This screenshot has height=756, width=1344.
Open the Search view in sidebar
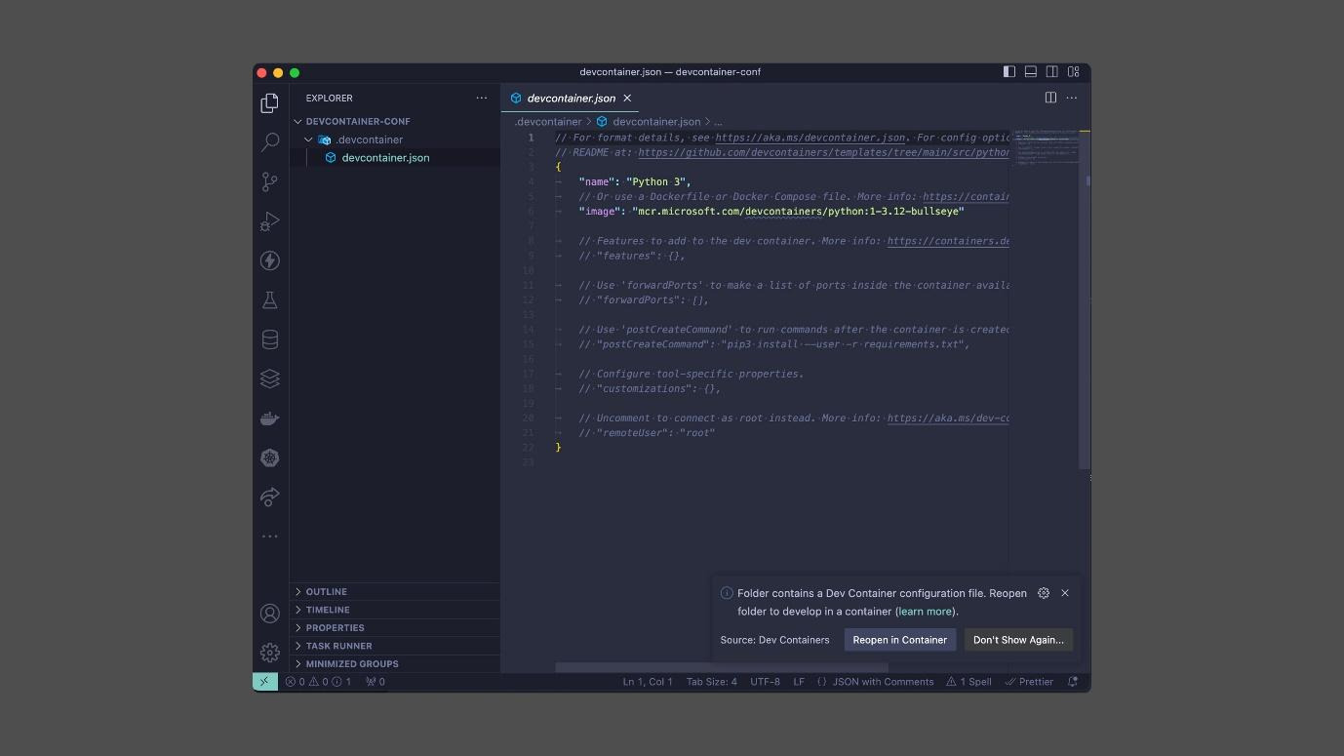click(269, 142)
